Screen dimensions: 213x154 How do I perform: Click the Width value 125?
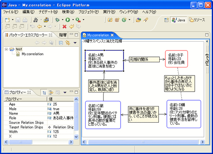(56, 132)
